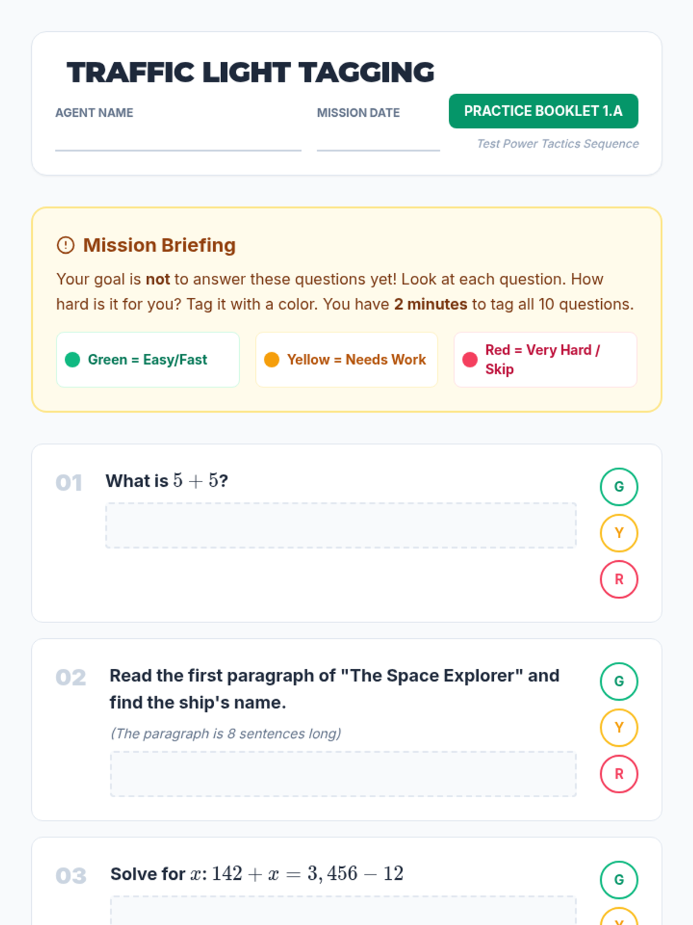Tag question 01 as Red
Viewport: 693px width, 925px height.
(x=619, y=579)
